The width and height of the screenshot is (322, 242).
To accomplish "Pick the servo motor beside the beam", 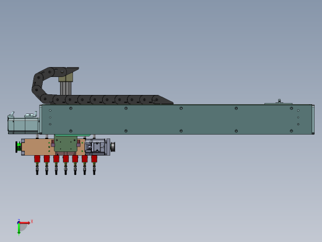I will click(x=24, y=123).
